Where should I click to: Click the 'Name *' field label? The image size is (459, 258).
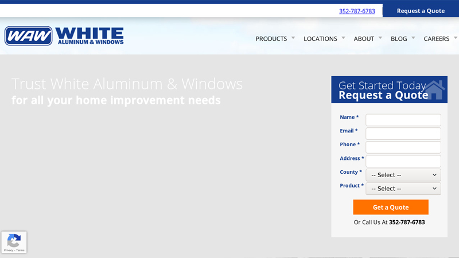tap(349, 117)
